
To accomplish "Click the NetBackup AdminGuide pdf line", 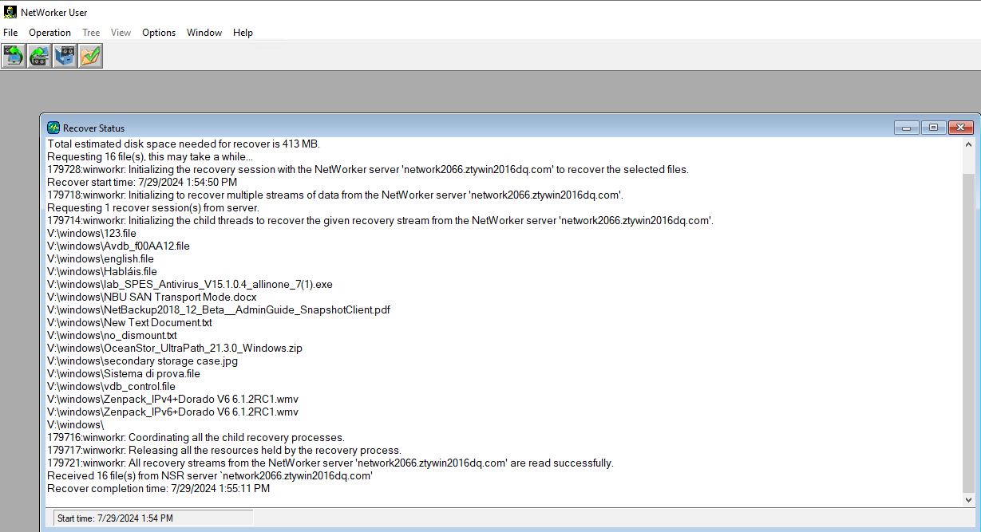I will pos(219,310).
